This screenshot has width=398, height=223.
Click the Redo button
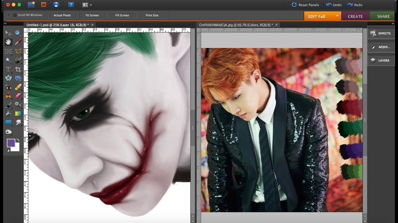coord(355,5)
